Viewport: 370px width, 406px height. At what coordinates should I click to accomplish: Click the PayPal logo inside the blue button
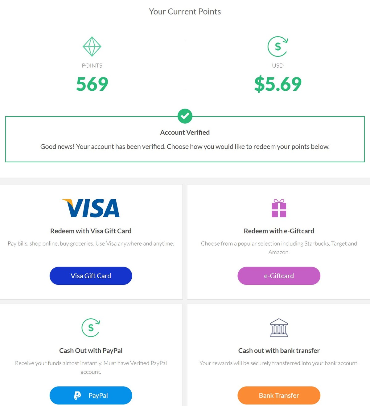78,395
